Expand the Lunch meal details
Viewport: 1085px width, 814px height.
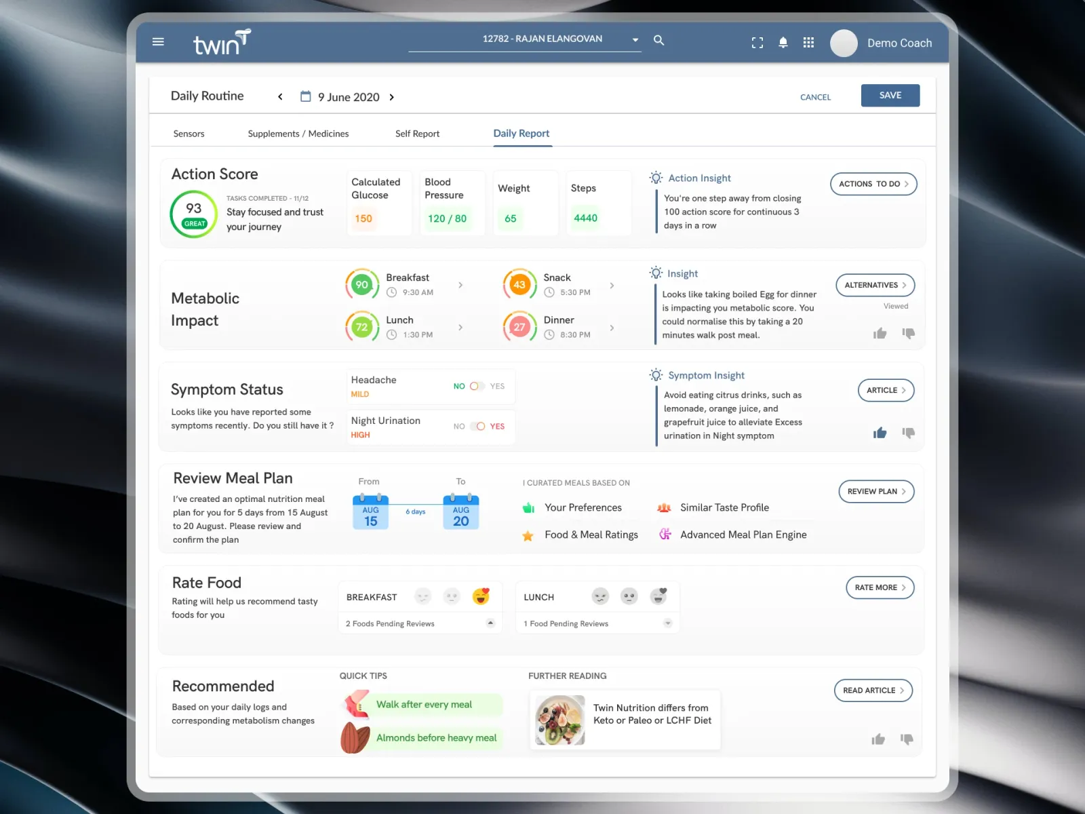click(x=460, y=327)
